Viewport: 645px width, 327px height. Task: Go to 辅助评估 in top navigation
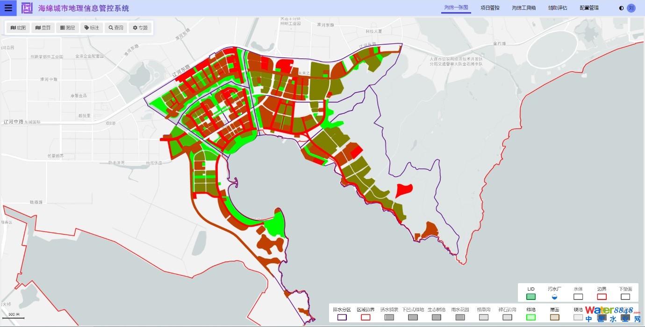pyautogui.click(x=558, y=8)
